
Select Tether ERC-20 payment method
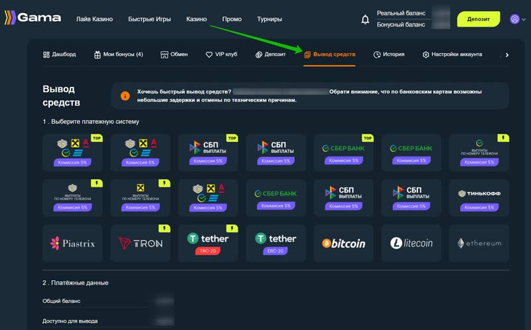[x=275, y=243]
